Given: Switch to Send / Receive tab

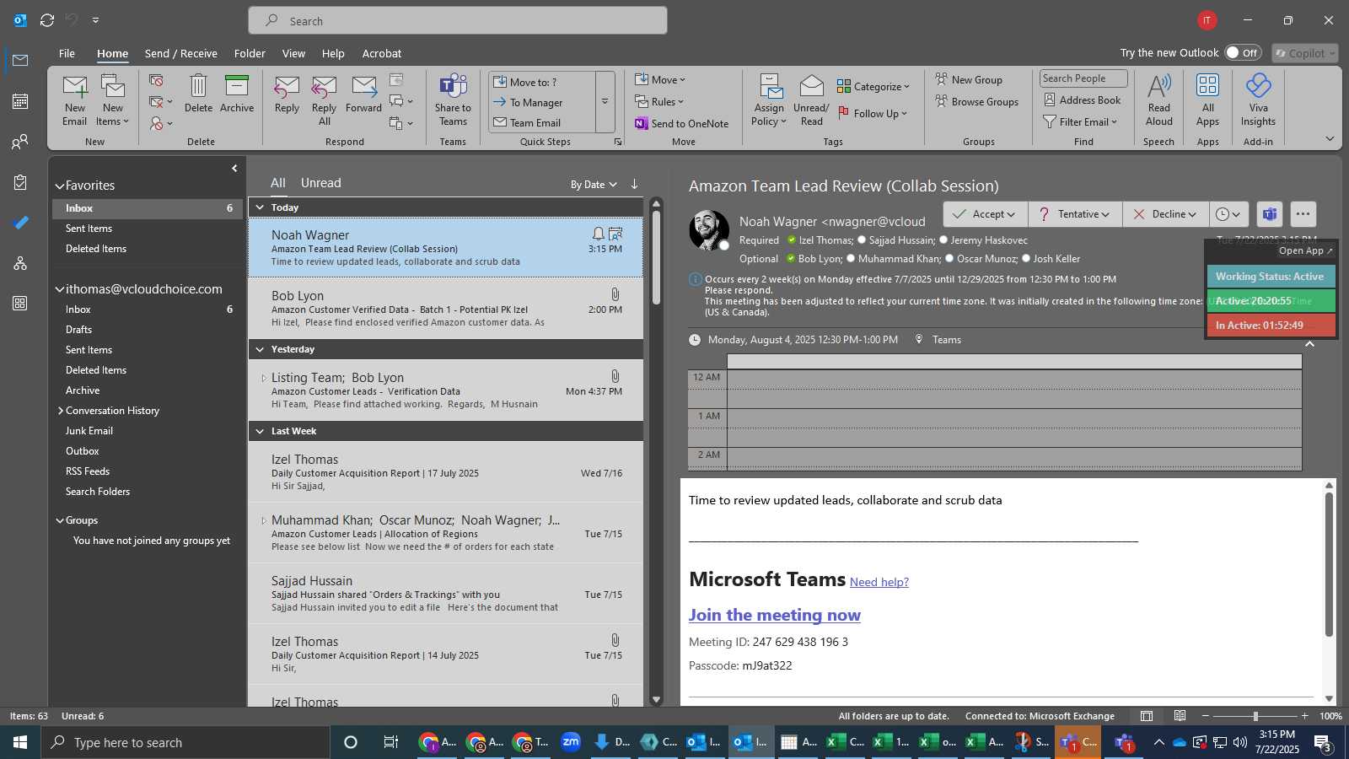Looking at the screenshot, I should (181, 53).
